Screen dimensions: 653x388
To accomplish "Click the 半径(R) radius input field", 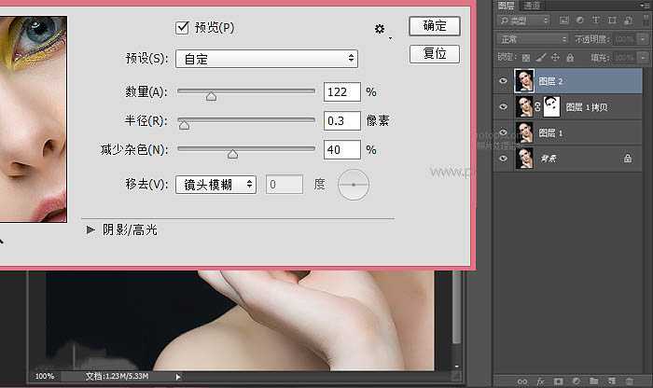I will [341, 121].
